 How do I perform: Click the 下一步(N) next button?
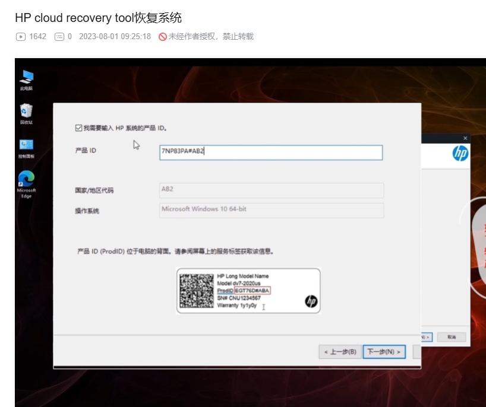point(384,352)
